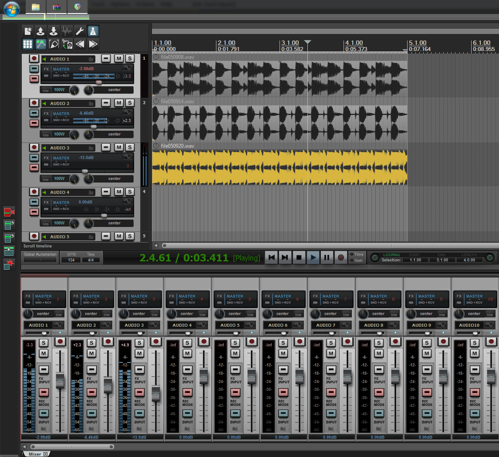The width and height of the screenshot is (499, 457).
Task: Click the BPM tempo field showing 134
Action: (x=71, y=260)
